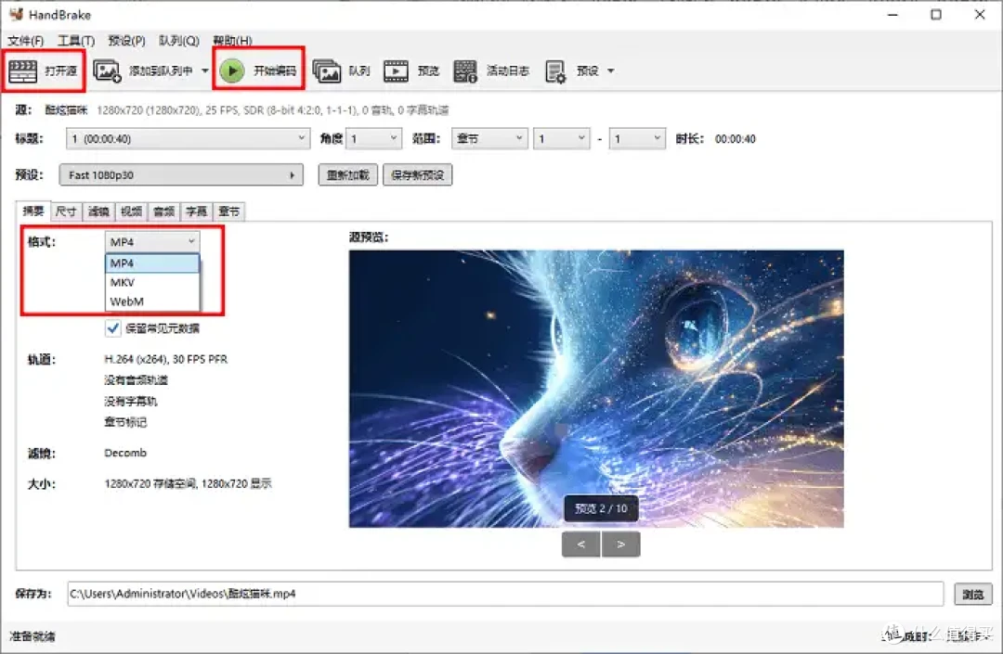Viewport: 1003px width, 654px height.
Task: Close the HandBrake window
Action: [x=980, y=14]
